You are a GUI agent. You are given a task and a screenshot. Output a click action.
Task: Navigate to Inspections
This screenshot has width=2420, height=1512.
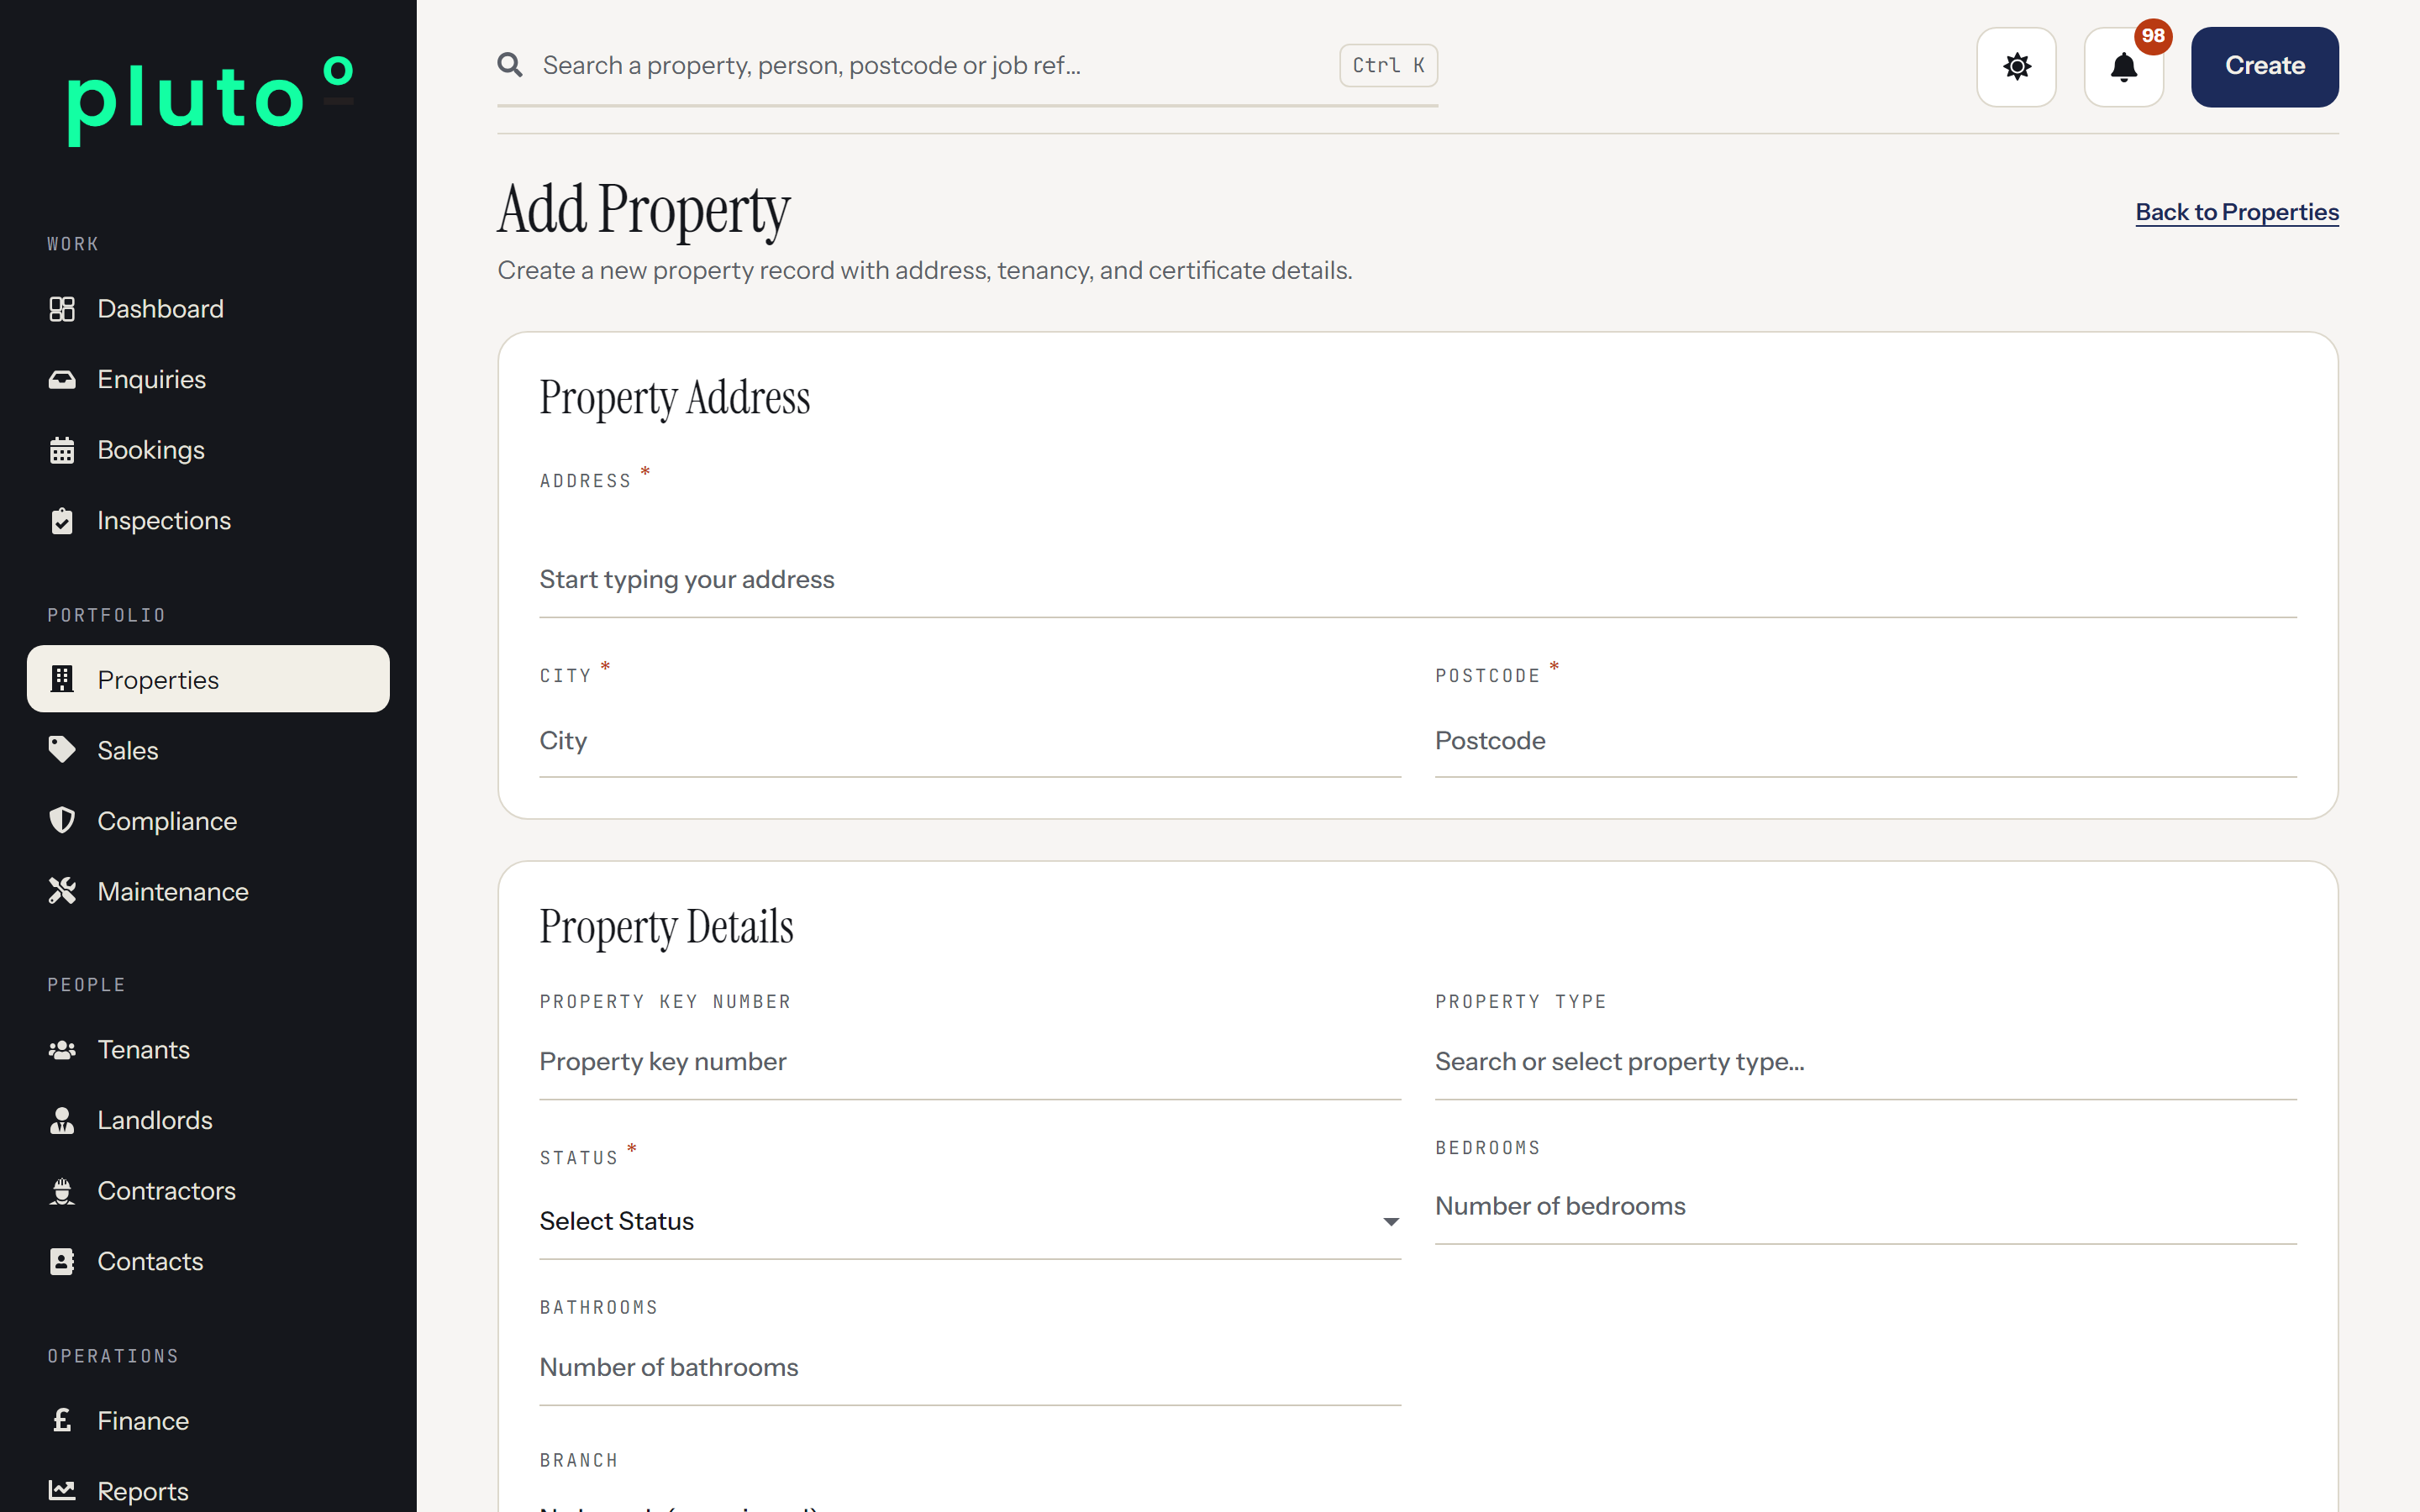point(208,521)
